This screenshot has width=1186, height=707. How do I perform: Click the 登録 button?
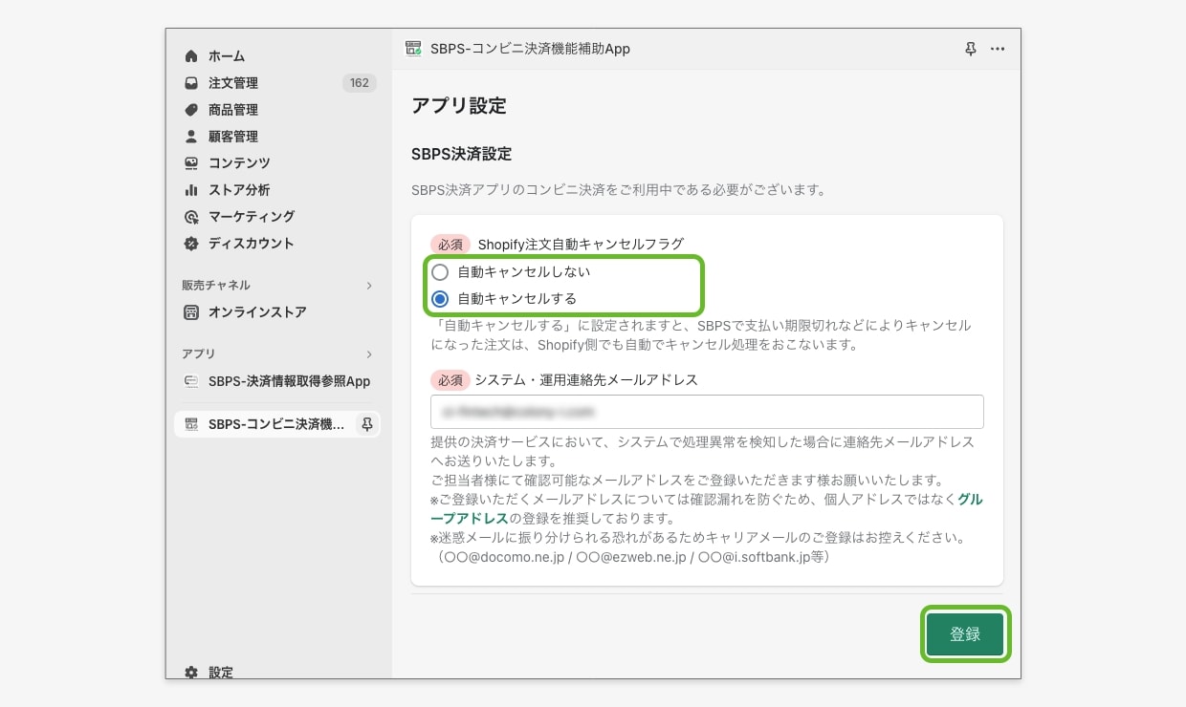965,634
